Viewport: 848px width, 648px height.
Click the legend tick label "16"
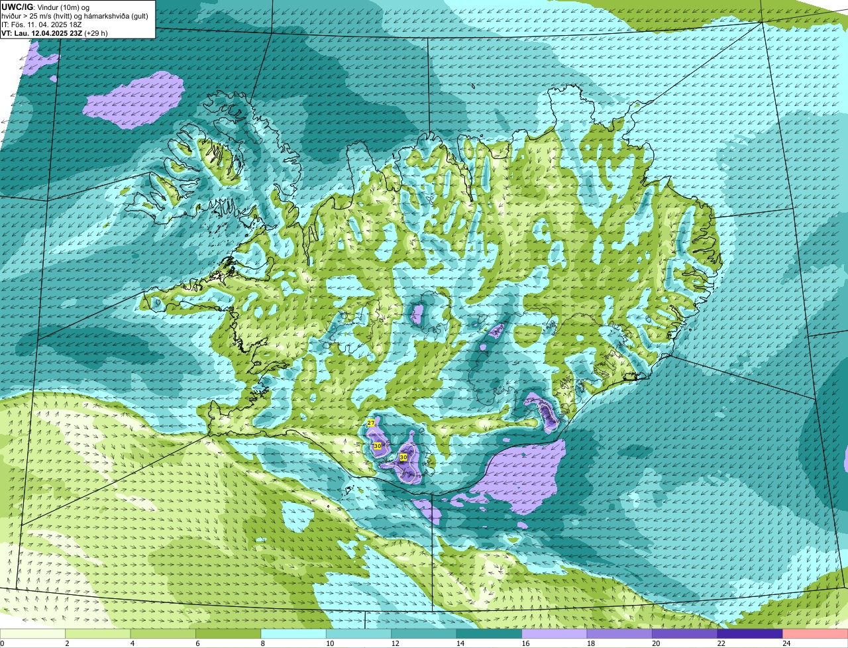[525, 643]
